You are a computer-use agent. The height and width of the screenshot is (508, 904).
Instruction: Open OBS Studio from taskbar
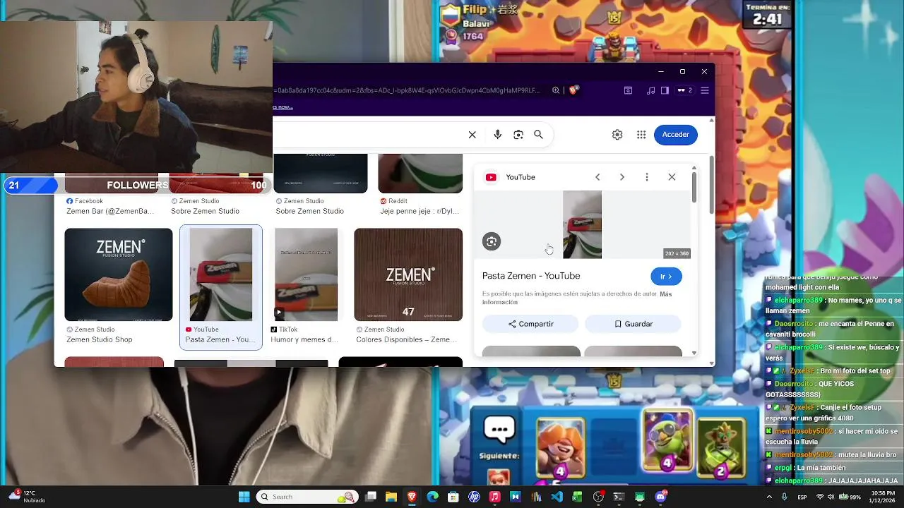(x=598, y=497)
